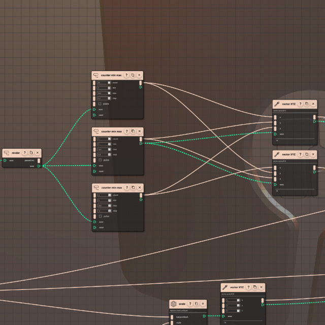Duplicate the scale node

(197, 304)
